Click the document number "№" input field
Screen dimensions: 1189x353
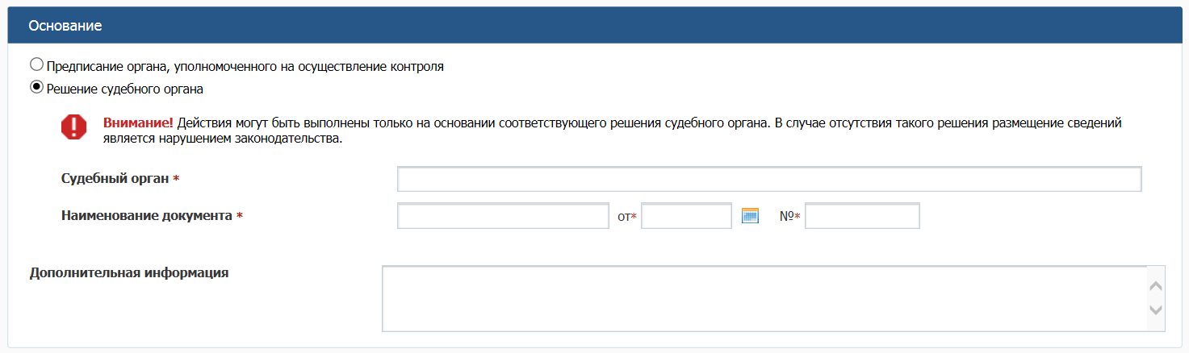[x=862, y=216]
